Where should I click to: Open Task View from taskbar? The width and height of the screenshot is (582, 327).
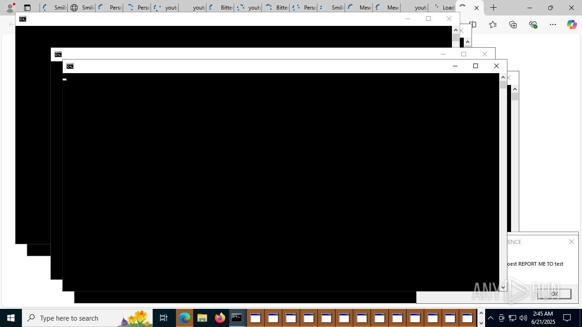coord(164,318)
